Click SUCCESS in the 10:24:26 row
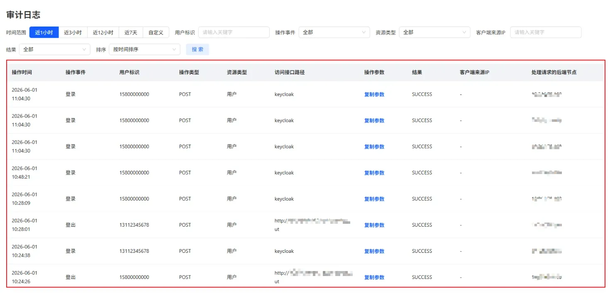Screen dimensions: 610x293 pos(422,277)
